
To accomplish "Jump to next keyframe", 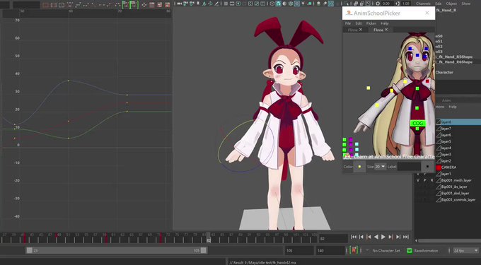I will (x=390, y=237).
